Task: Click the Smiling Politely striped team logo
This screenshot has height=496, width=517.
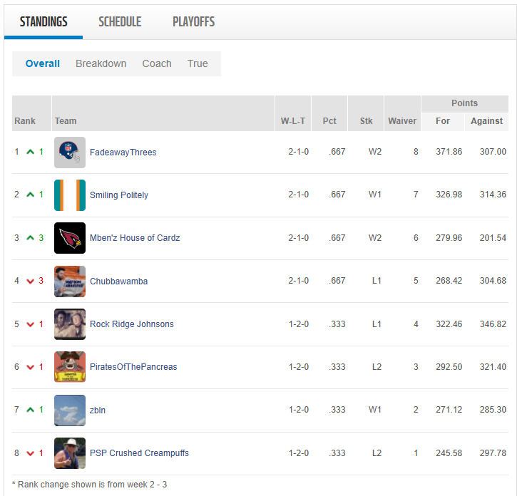Action: [70, 195]
